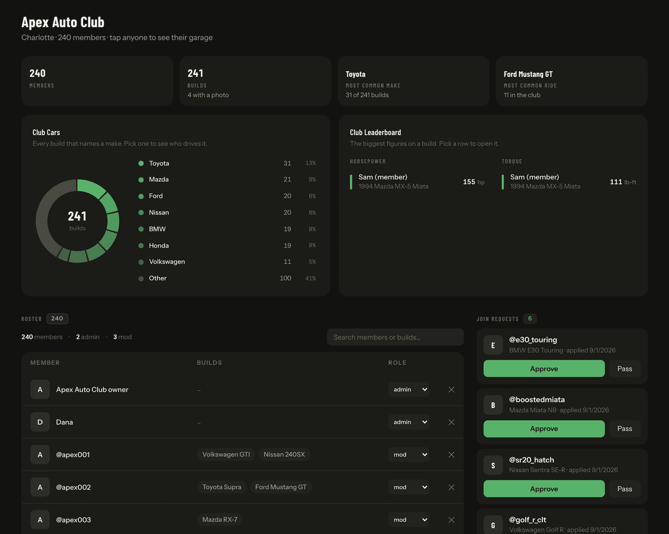Open @golf_r_clt's join request card
The image size is (669, 534).
[x=562, y=522]
